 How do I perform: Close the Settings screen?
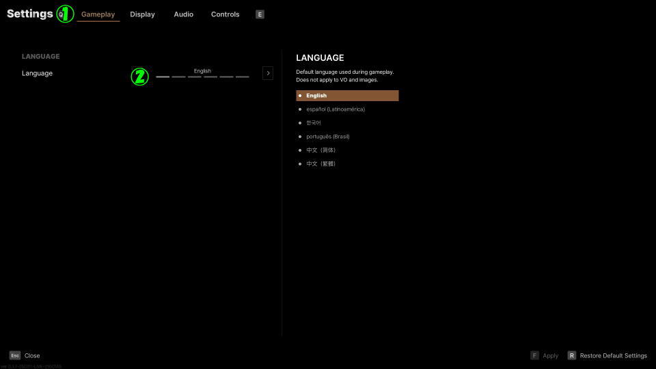[32, 355]
